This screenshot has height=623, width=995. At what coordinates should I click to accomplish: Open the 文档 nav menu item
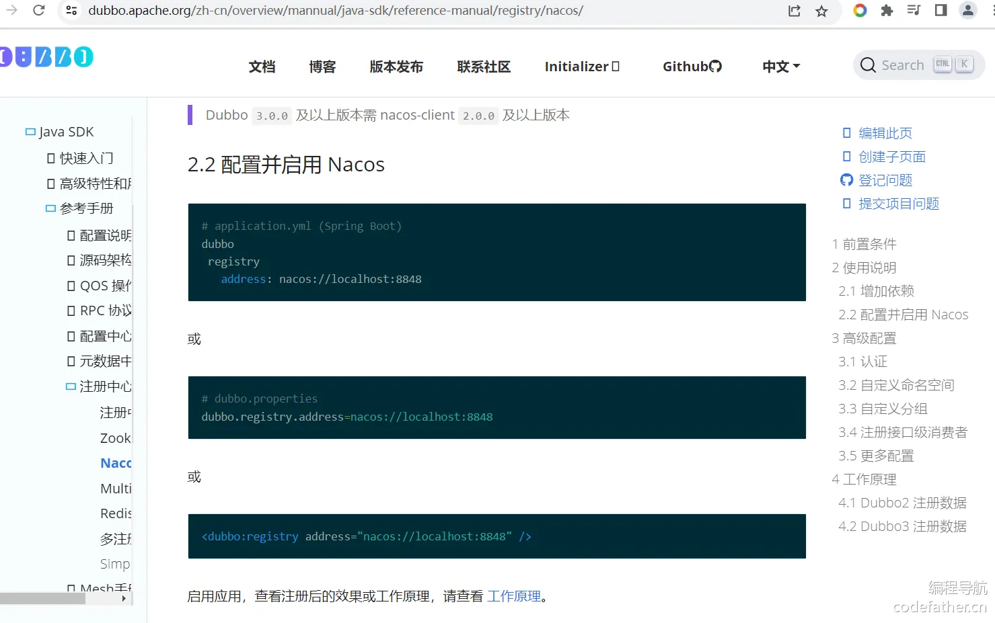click(x=262, y=67)
